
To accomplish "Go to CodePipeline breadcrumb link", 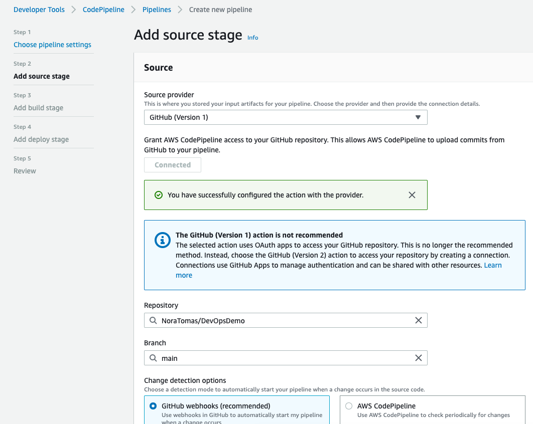I will (103, 10).
